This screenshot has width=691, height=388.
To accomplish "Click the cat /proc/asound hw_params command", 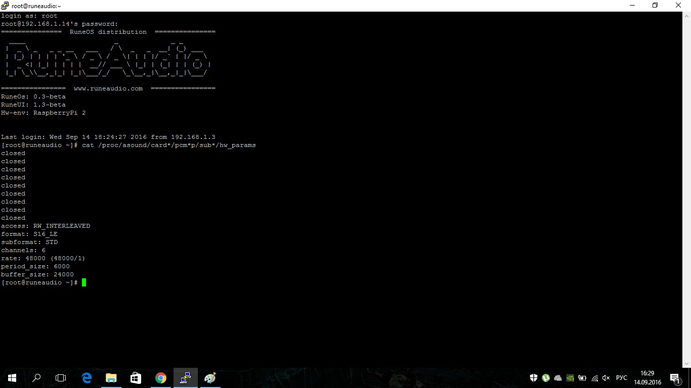I will point(169,145).
